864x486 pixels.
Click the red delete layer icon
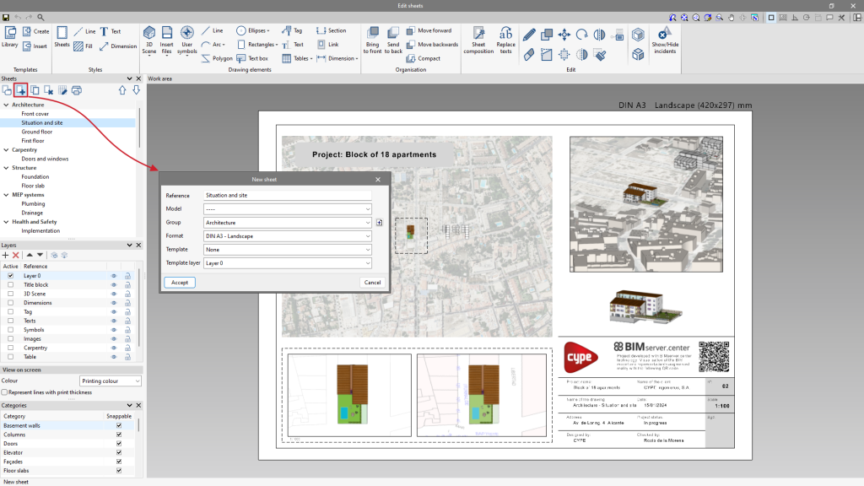pyautogui.click(x=16, y=255)
